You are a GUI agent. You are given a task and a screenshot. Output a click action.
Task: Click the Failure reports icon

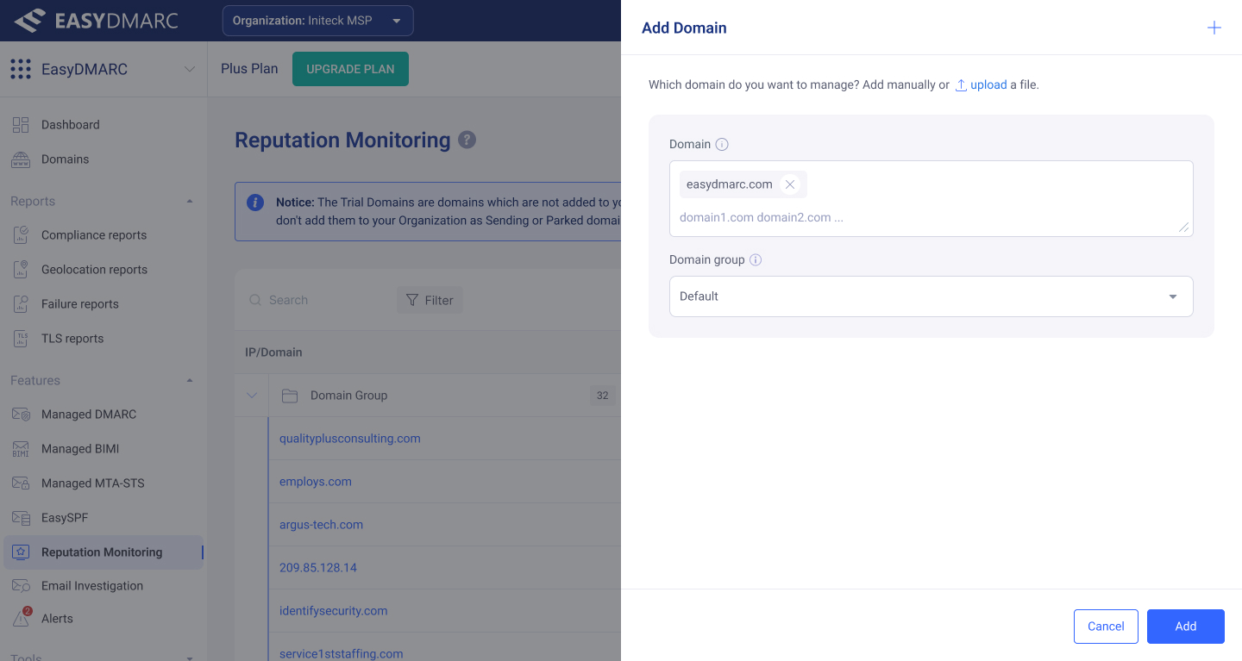(x=21, y=304)
